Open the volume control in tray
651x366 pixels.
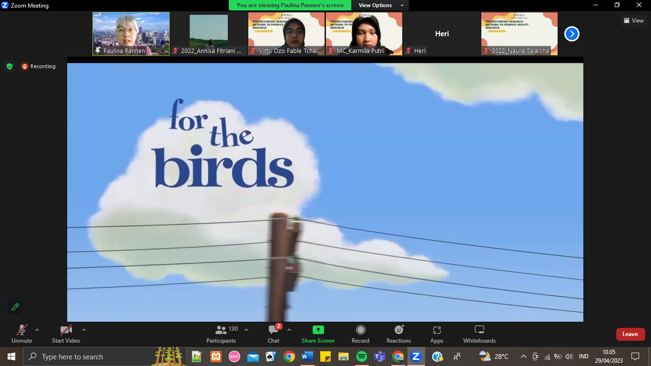click(569, 356)
